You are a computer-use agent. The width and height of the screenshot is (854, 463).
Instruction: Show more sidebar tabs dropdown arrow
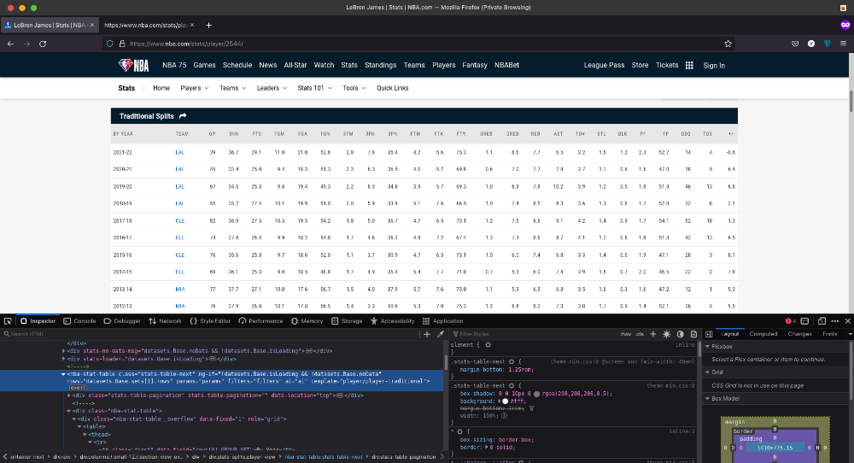coord(851,334)
